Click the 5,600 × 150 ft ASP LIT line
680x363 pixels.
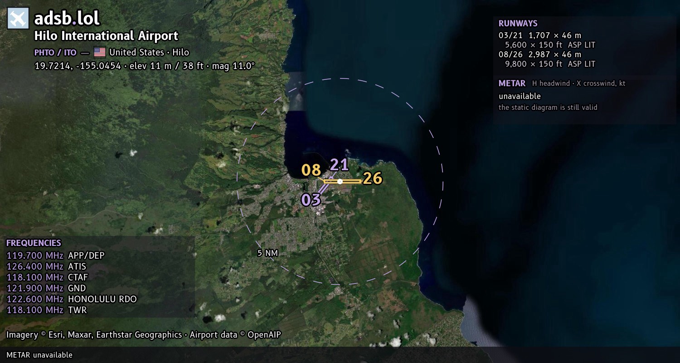[x=550, y=45]
